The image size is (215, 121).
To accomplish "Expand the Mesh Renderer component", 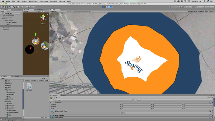I will [x=50, y=115].
